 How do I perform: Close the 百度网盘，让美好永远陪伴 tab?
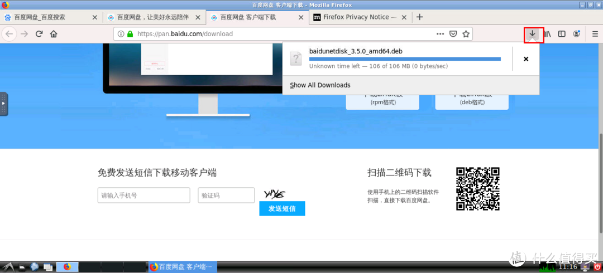pos(198,17)
